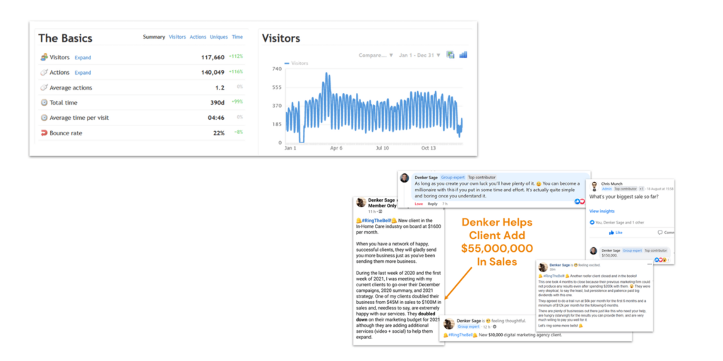Click the Average actions row icon
The height and width of the screenshot is (361, 723).
[x=44, y=87]
